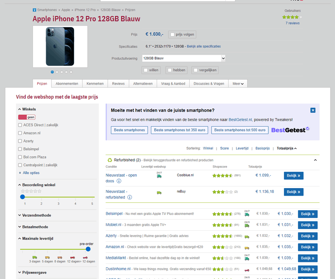Open info icon next to 'Nieuwstaat - open doos'
Image resolution: width=335 pixels, height=279 pixels.
(x=119, y=181)
